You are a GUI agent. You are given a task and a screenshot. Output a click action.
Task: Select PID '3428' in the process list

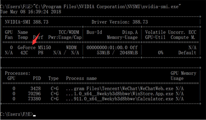[36, 88]
